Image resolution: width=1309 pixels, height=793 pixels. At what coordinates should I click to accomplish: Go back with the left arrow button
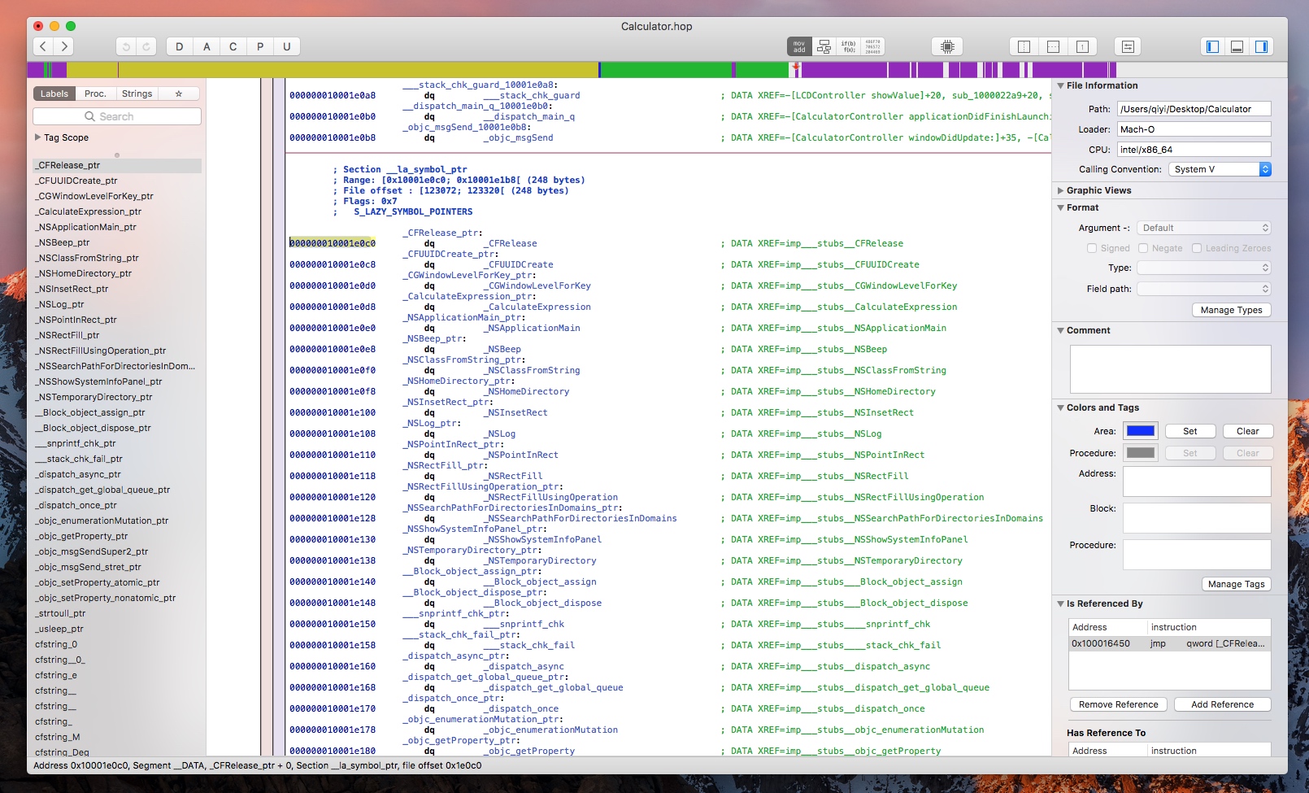coord(44,46)
